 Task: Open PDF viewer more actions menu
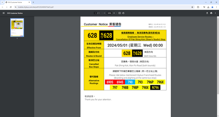216,13
